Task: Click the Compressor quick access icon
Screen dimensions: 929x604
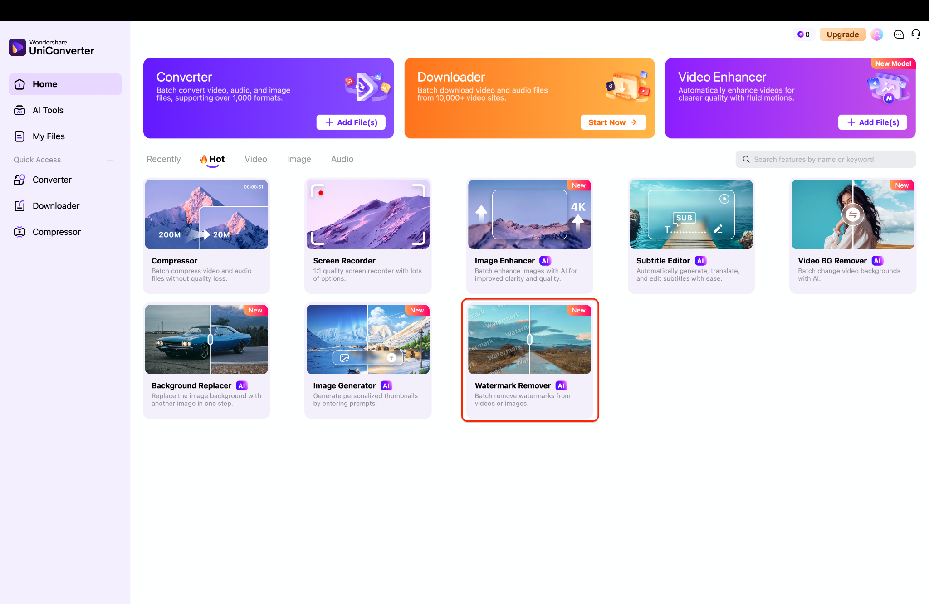Action: 20,232
